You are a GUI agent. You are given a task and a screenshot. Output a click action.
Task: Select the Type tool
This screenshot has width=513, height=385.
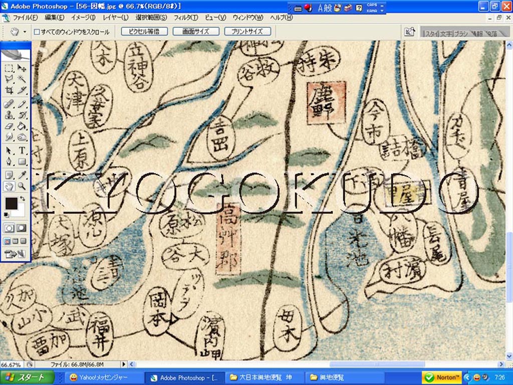click(x=22, y=150)
